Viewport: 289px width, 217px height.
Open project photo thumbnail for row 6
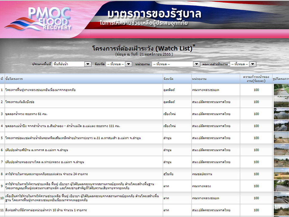click(281, 150)
